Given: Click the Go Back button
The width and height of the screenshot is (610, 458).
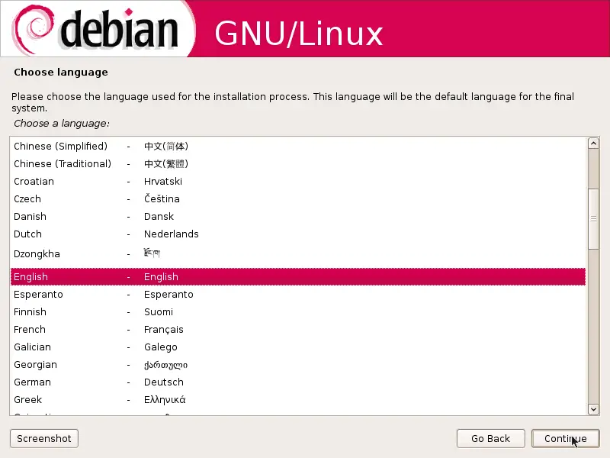Looking at the screenshot, I should pyautogui.click(x=490, y=438).
